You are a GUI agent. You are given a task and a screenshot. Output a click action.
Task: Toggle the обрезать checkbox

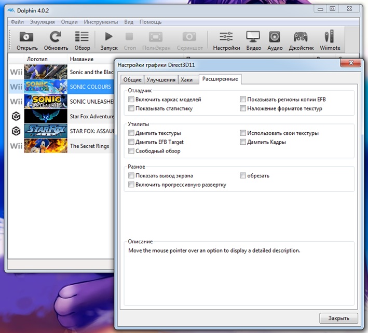pos(243,176)
